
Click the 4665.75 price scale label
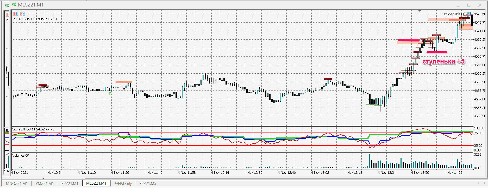pyautogui.click(x=480, y=57)
